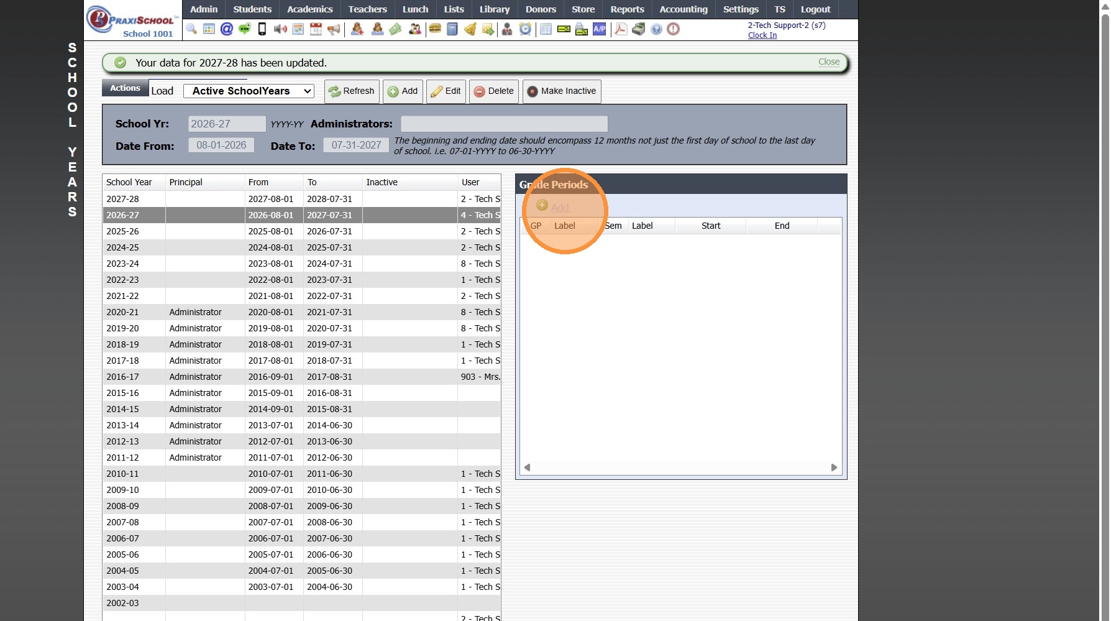This screenshot has width=1111, height=621.
Task: Click the Add school year button
Action: point(403,91)
